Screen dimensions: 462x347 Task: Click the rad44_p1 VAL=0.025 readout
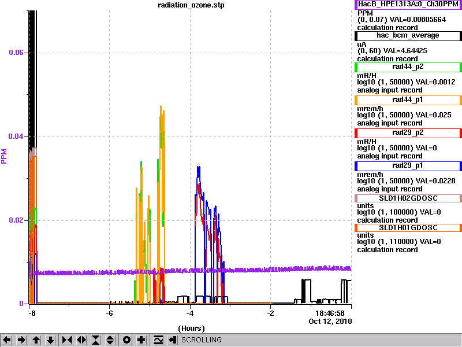coord(433,115)
